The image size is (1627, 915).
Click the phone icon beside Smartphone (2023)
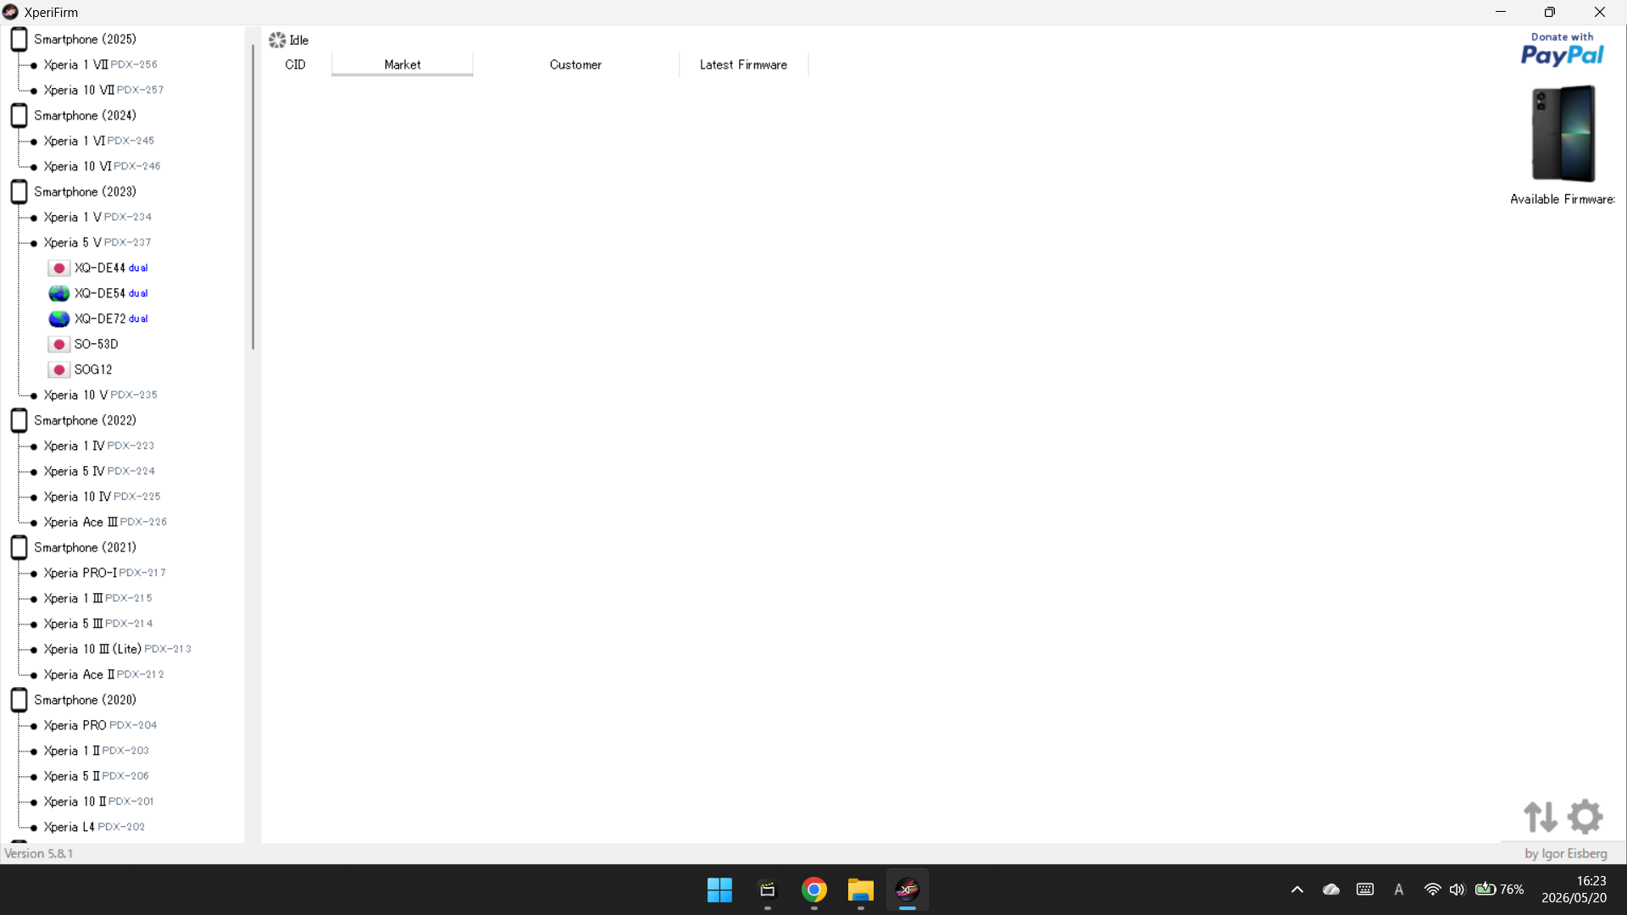coord(19,191)
